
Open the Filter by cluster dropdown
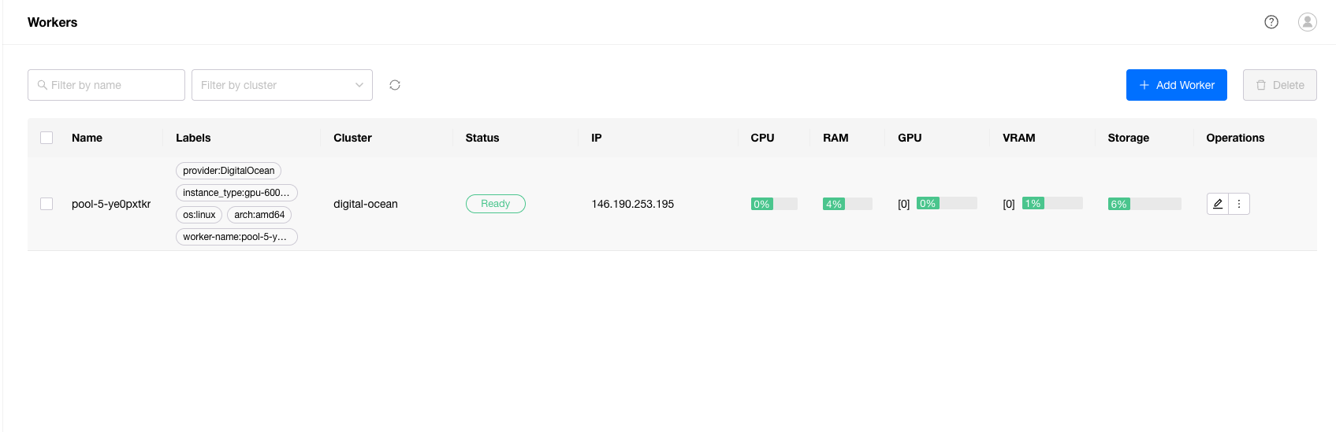pyautogui.click(x=281, y=85)
